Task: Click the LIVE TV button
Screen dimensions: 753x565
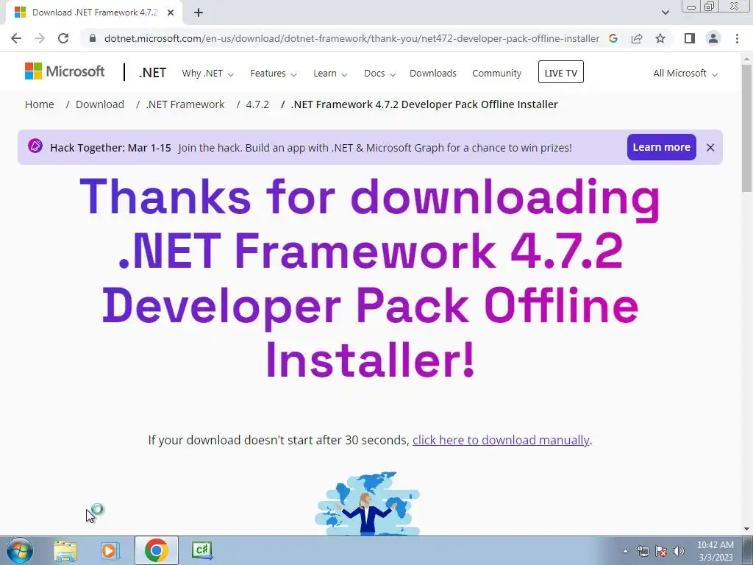Action: (561, 72)
